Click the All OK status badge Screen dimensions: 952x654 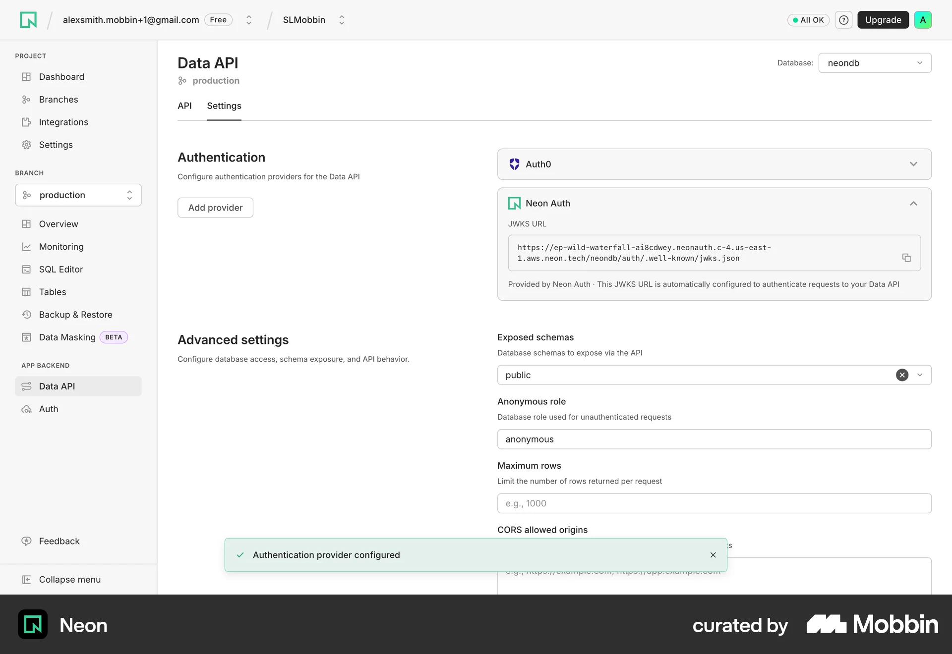(808, 20)
